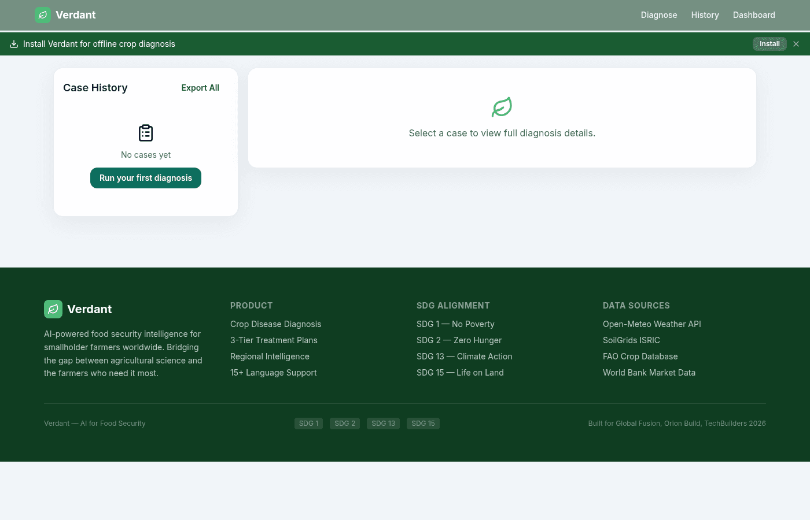
Task: Click the leaf icon in details panel
Action: pos(502,107)
